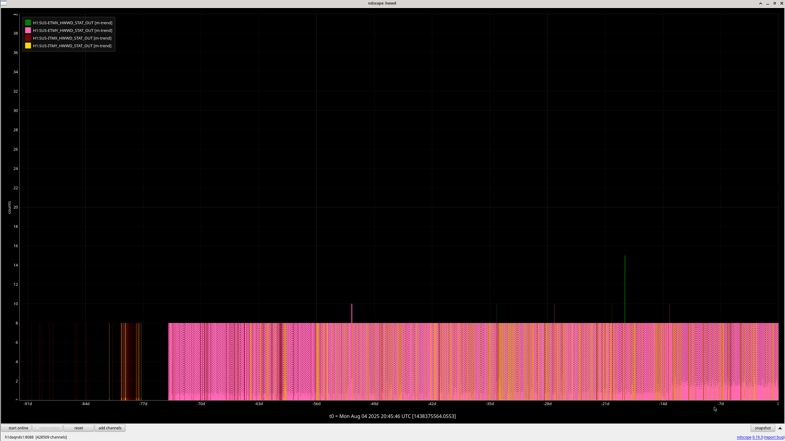Open the window menu icon in title bar

pos(4,3)
